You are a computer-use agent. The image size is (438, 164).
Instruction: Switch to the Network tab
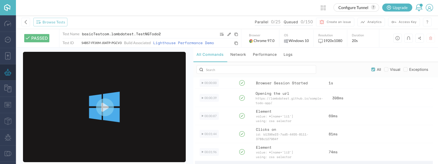pyautogui.click(x=238, y=55)
